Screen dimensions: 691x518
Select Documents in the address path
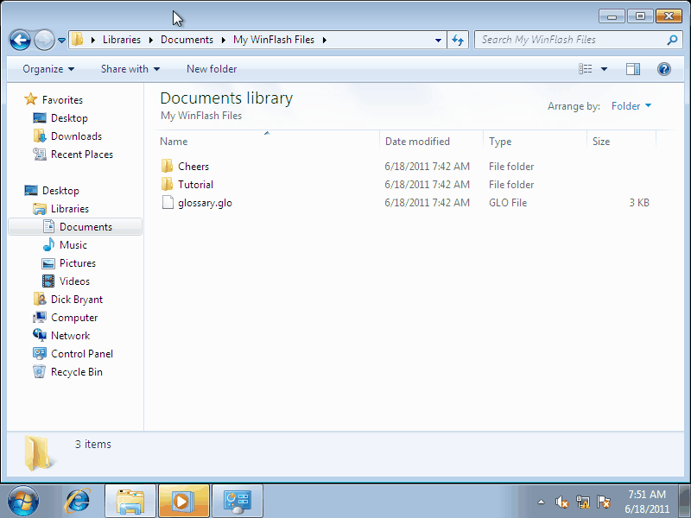(x=187, y=40)
